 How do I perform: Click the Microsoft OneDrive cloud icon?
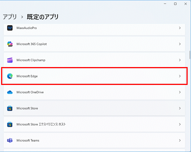pos(10,92)
